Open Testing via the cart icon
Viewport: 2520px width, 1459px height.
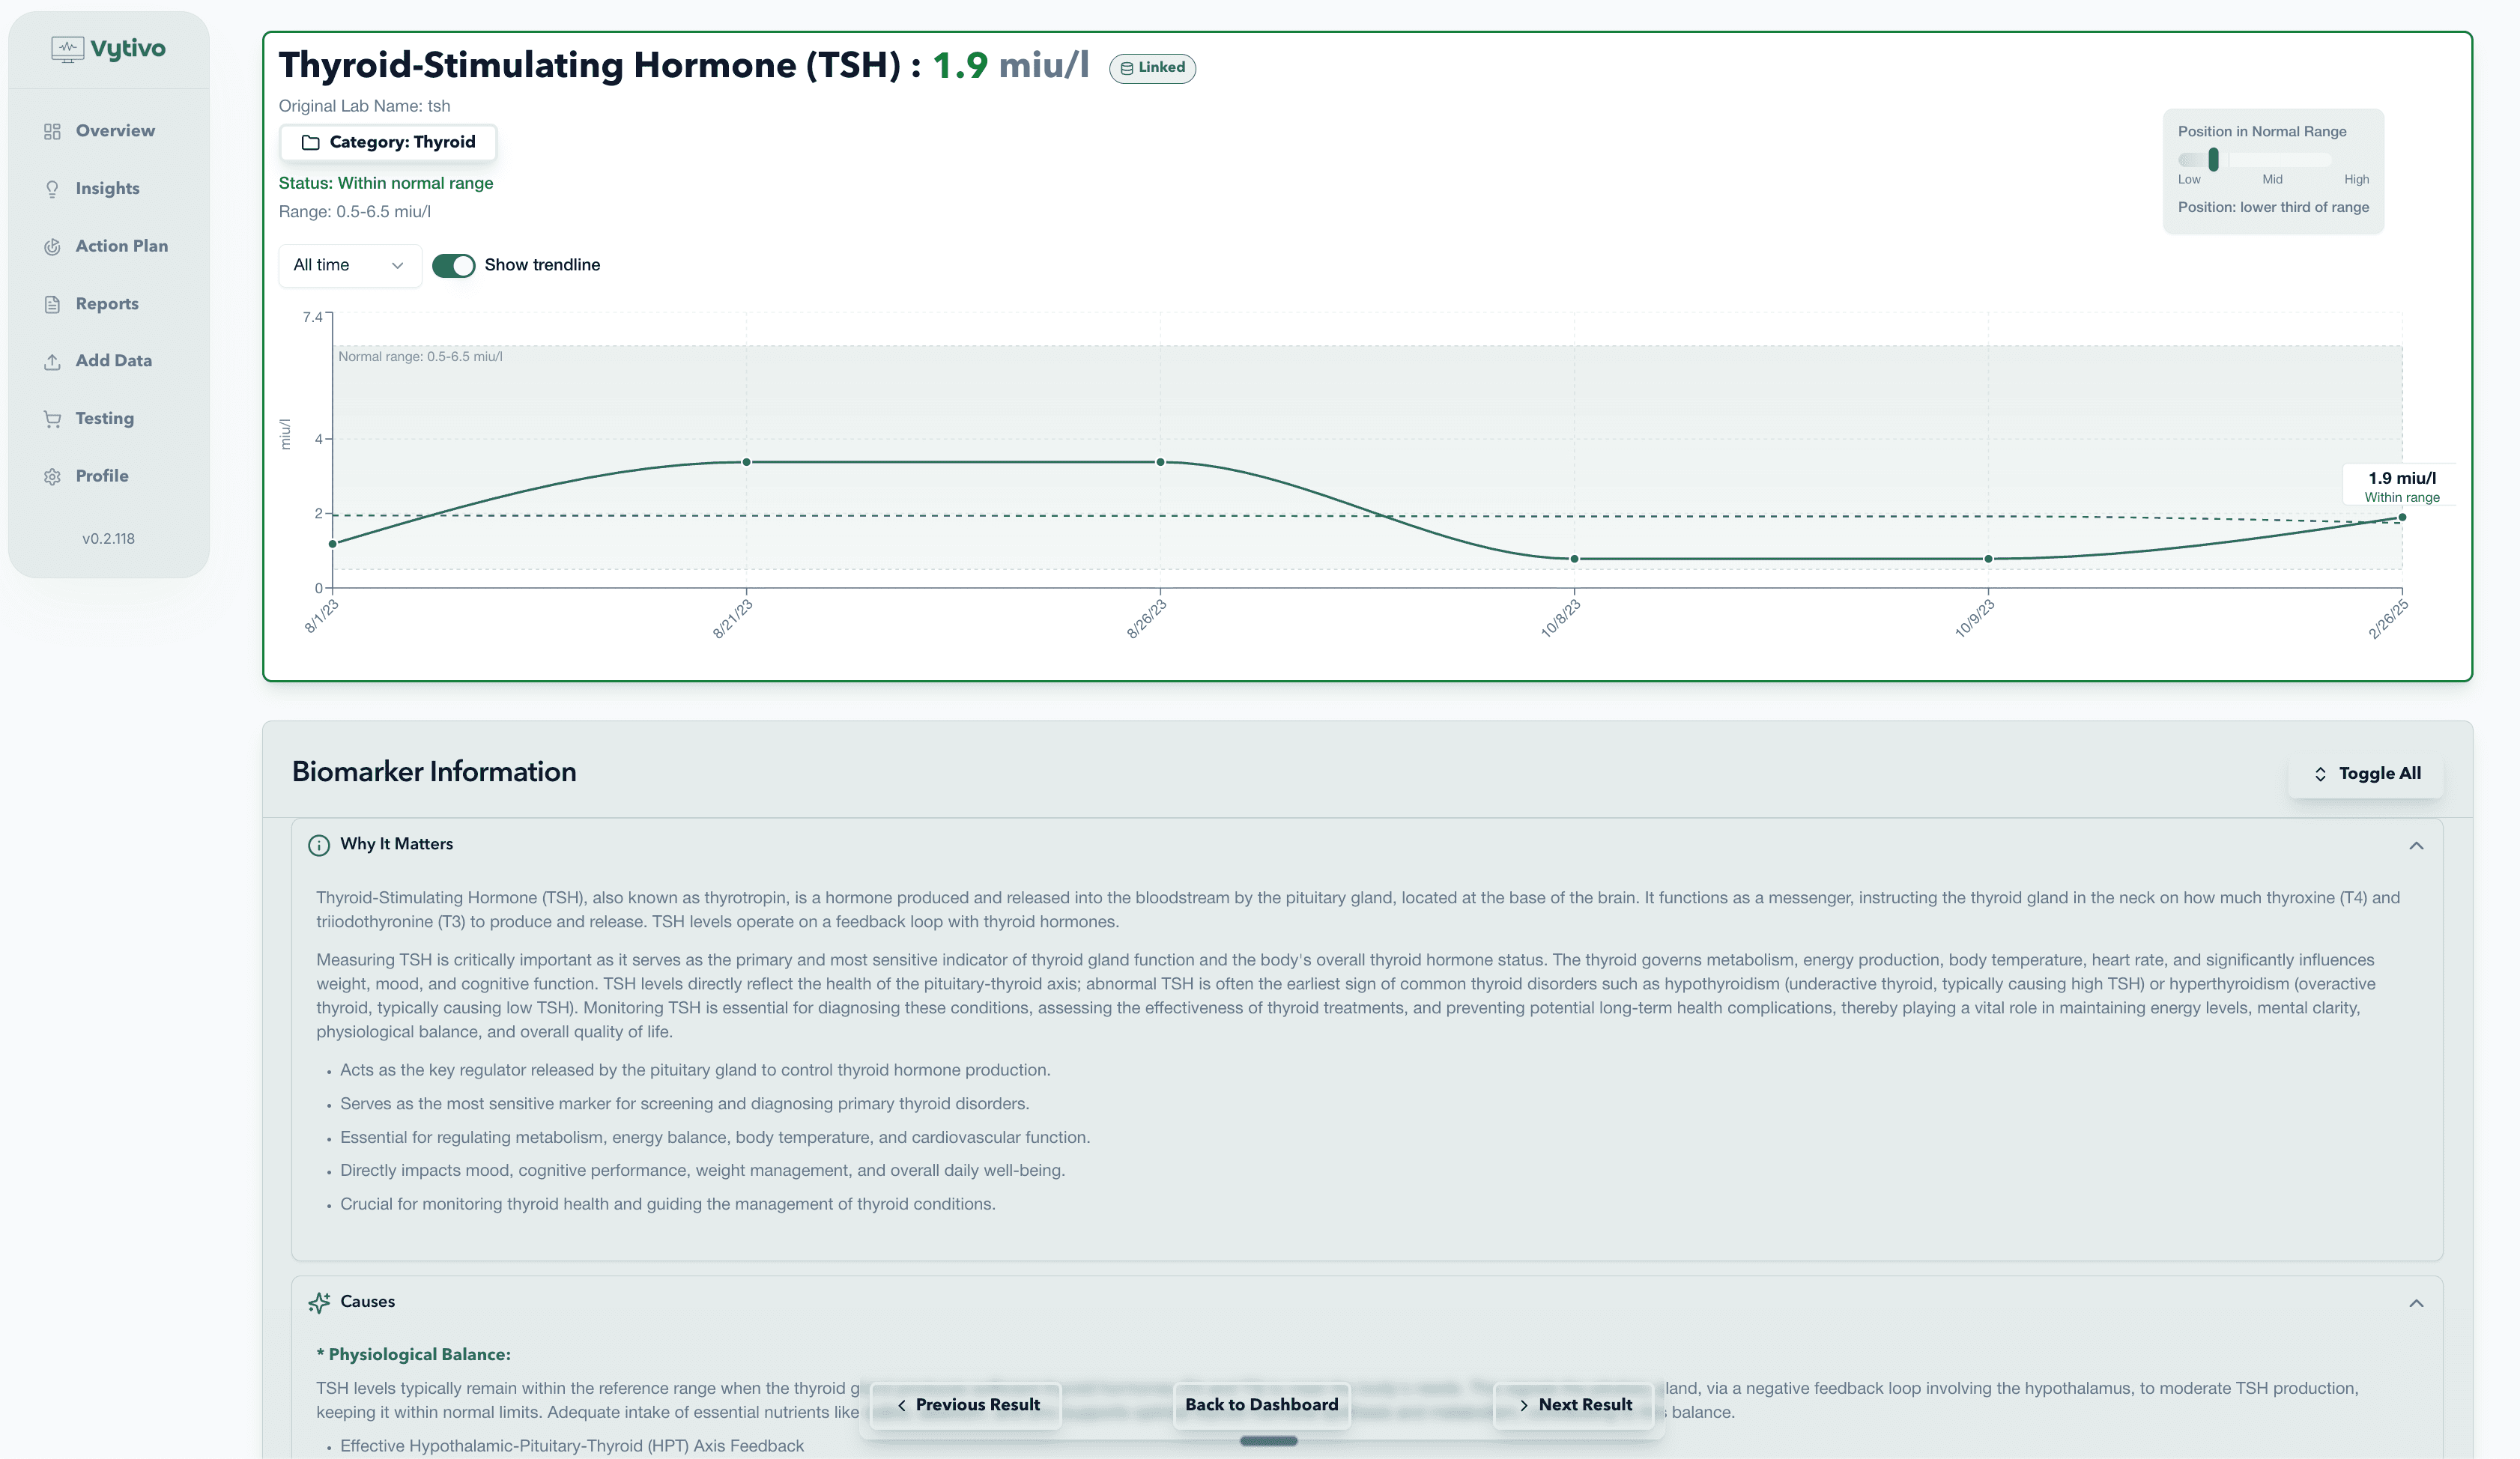[52, 418]
